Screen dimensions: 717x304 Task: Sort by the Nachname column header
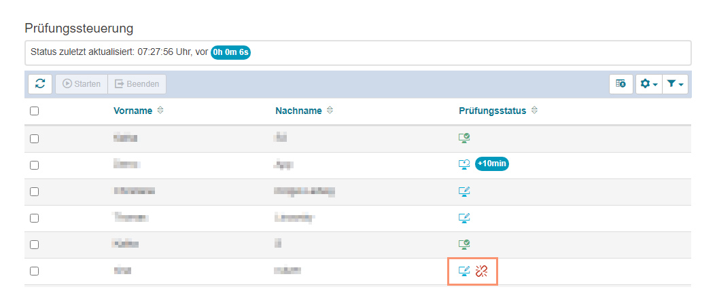point(298,111)
